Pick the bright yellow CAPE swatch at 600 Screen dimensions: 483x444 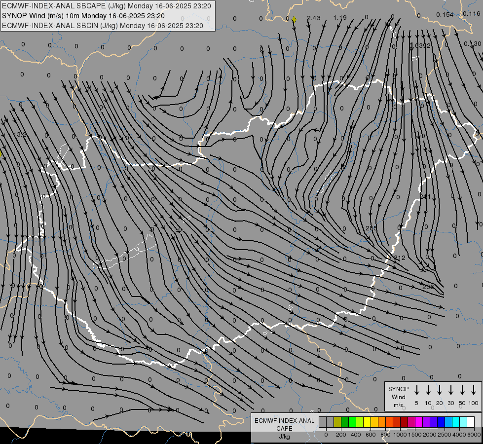click(367, 422)
